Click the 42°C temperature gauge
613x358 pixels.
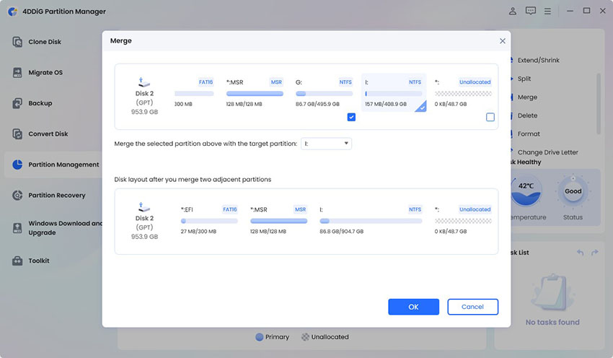(x=526, y=191)
